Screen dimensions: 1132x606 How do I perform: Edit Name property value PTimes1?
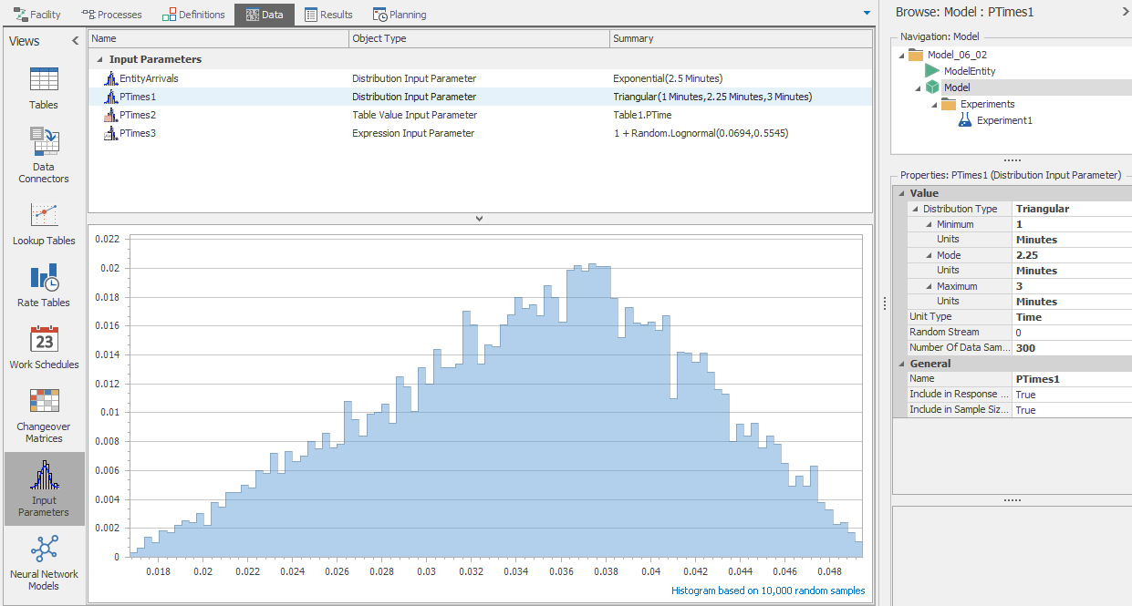(1072, 379)
